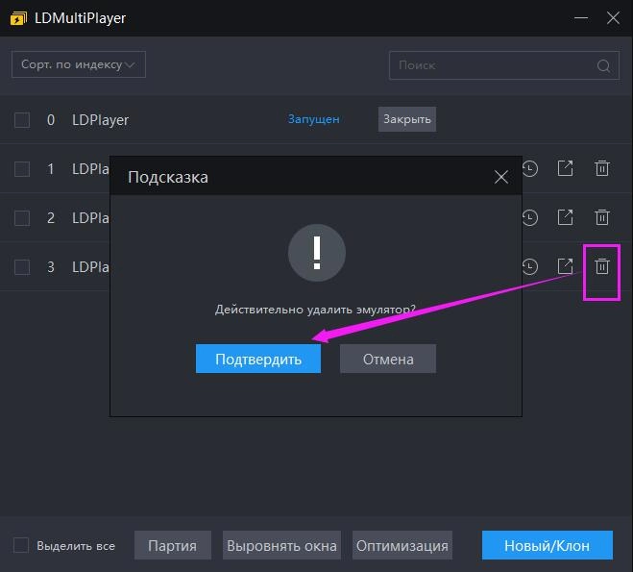Open the "Оптимизация" settings button
The height and width of the screenshot is (572, 633).
coord(402,545)
